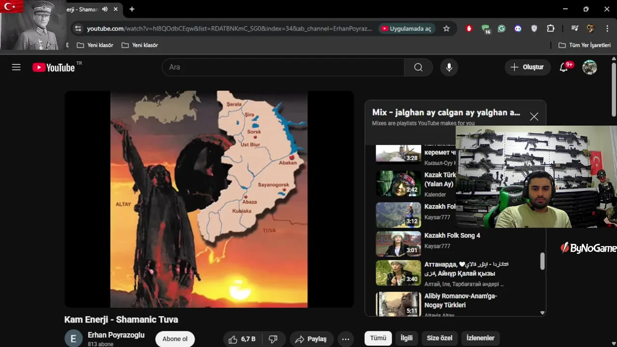The image size is (617, 347).
Task: Play the Alibiy Romanov 5:11 thumbnail
Action: tap(398, 304)
